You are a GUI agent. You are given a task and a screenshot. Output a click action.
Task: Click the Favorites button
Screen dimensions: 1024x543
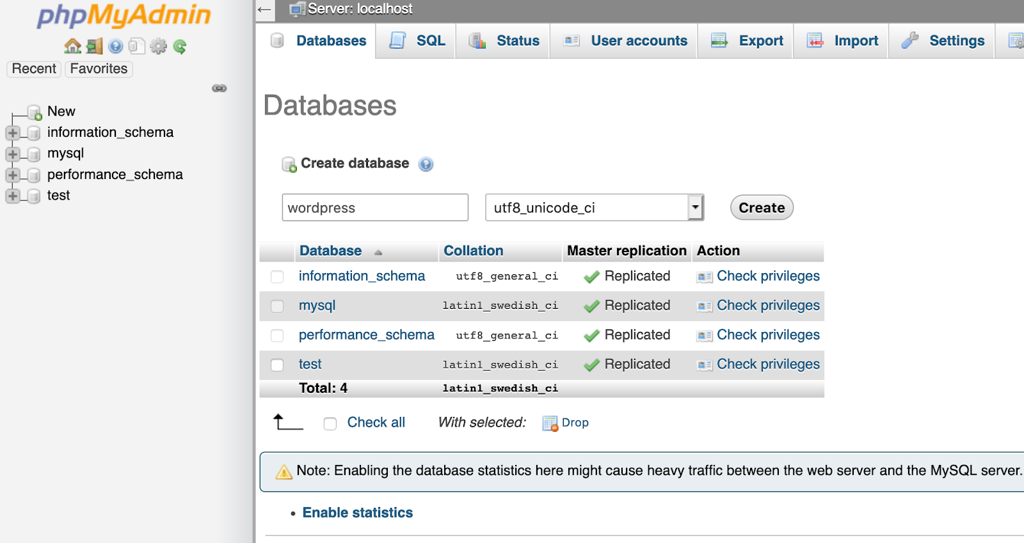[99, 68]
